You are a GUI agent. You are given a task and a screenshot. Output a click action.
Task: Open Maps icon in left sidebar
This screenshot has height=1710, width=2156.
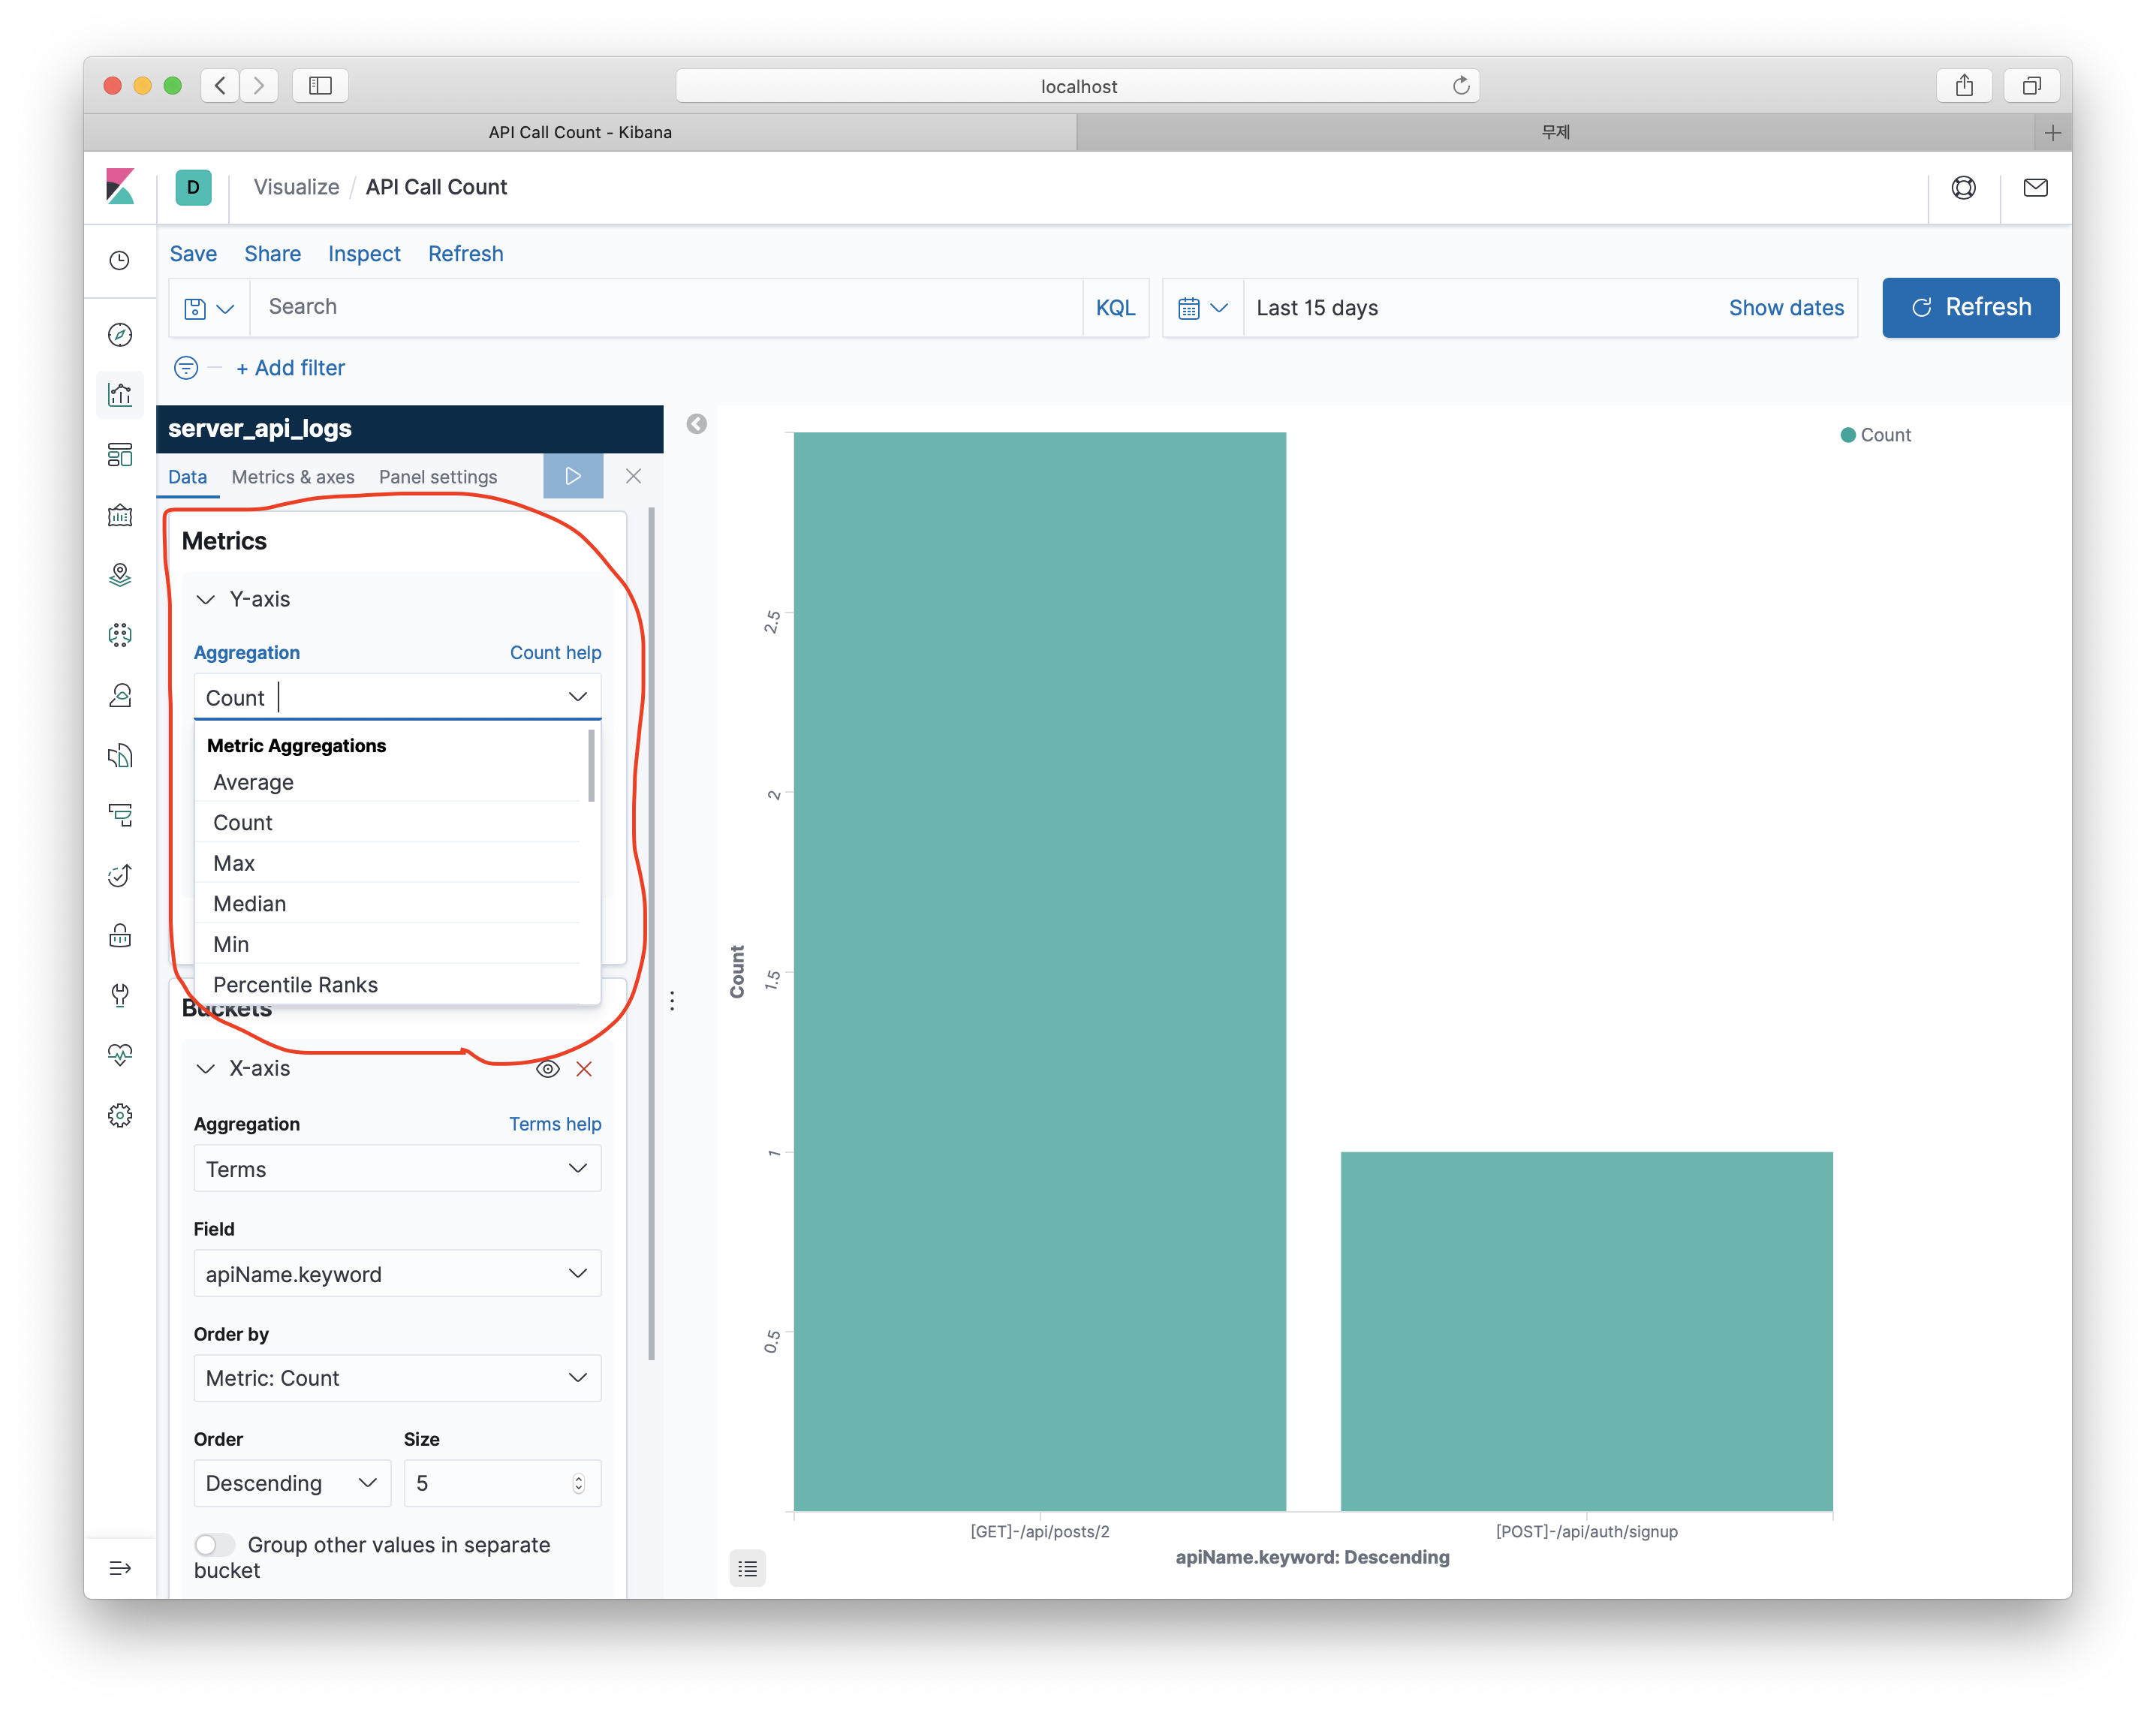pyautogui.click(x=120, y=575)
